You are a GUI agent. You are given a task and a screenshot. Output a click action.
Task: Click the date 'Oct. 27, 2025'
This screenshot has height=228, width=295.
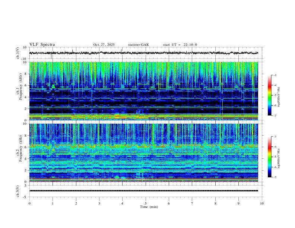104,45
